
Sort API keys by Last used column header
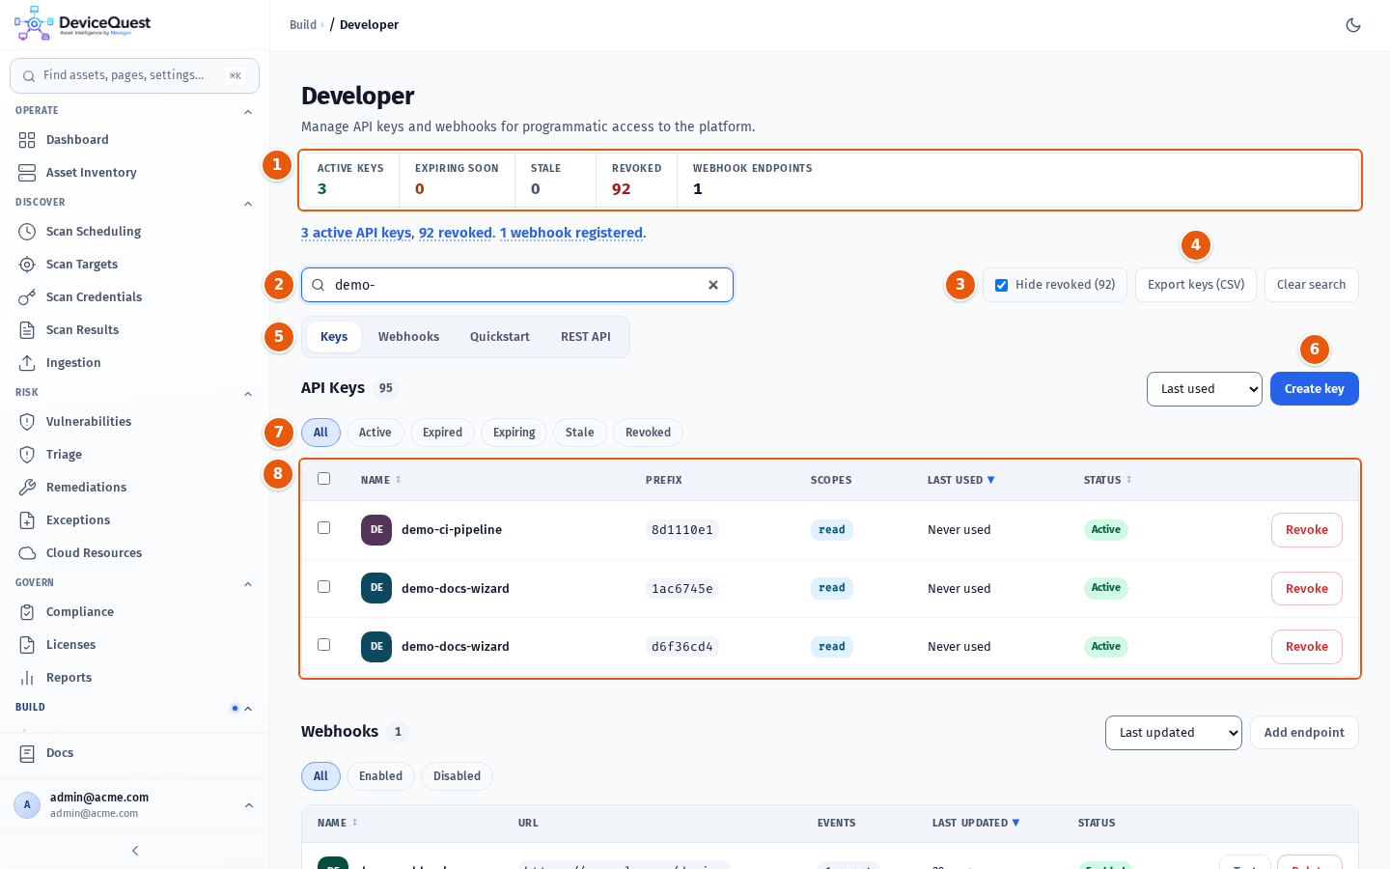pyautogui.click(x=960, y=480)
